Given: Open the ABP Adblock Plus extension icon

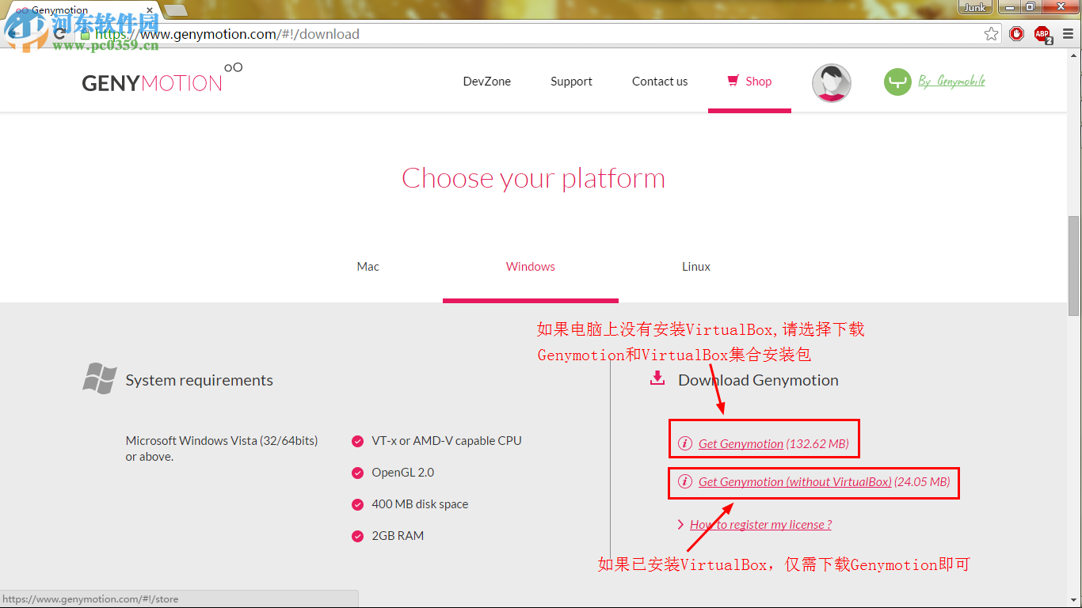Looking at the screenshot, I should coord(1043,34).
